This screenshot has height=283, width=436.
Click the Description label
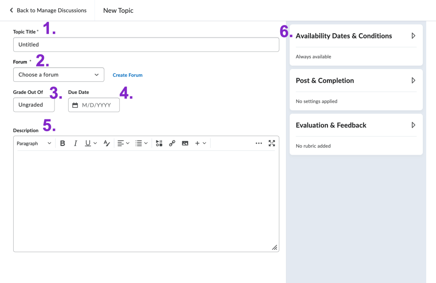[x=26, y=130]
